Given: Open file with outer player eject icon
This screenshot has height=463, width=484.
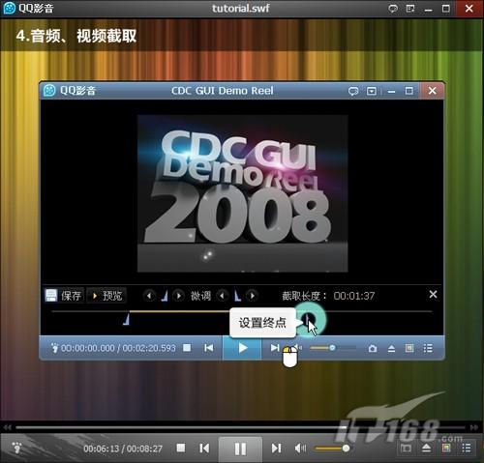Looking at the screenshot, I should (x=426, y=448).
